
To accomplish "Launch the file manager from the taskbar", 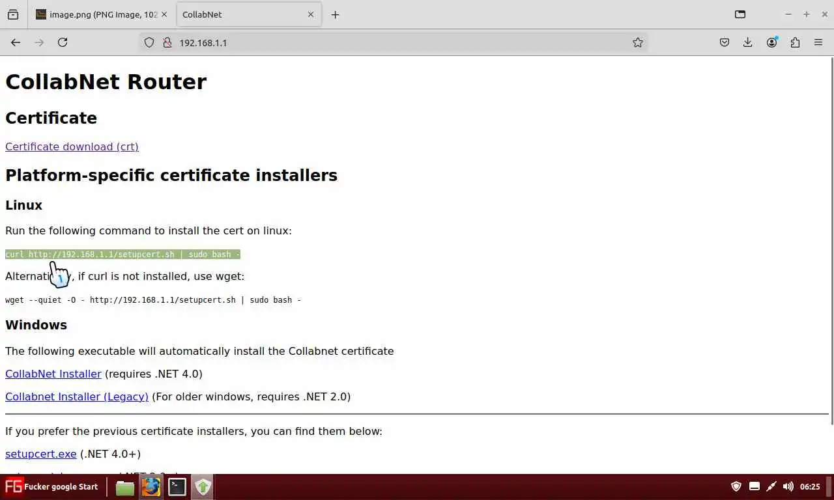I will tap(124, 487).
